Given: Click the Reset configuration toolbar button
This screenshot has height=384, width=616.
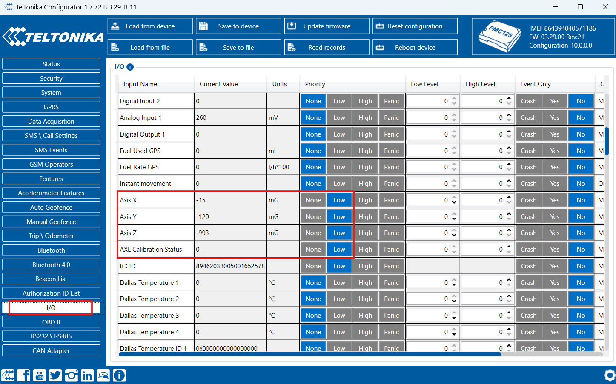Looking at the screenshot, I should (x=415, y=26).
